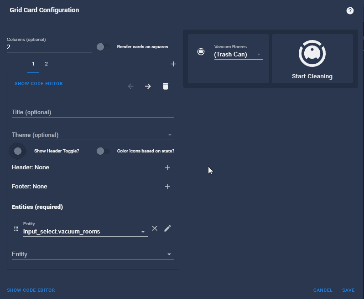Click SHOW CODE EDITOR at the dialog bottom
The image size is (364, 299).
click(x=31, y=290)
